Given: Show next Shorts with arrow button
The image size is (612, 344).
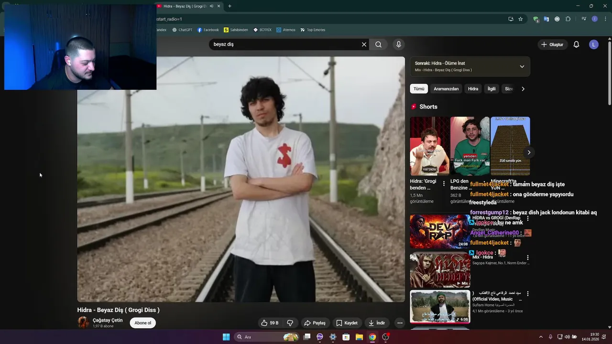Looking at the screenshot, I should coord(529,152).
